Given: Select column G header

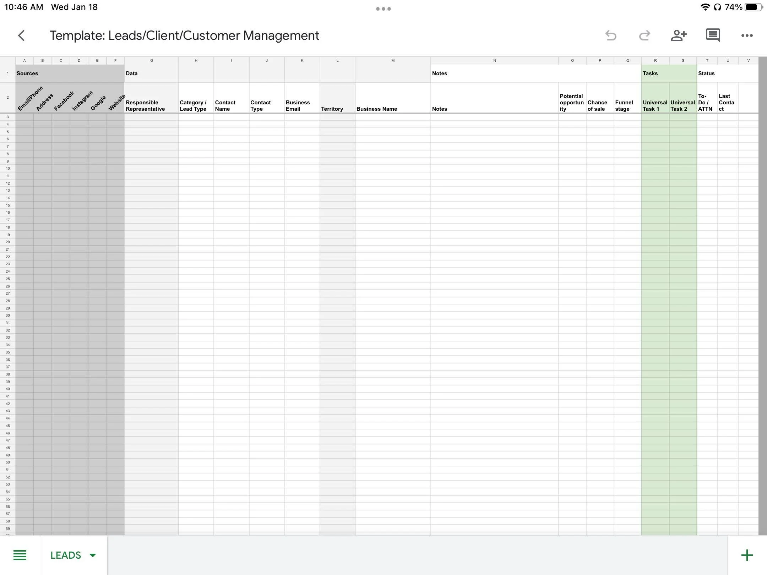Looking at the screenshot, I should tap(152, 60).
